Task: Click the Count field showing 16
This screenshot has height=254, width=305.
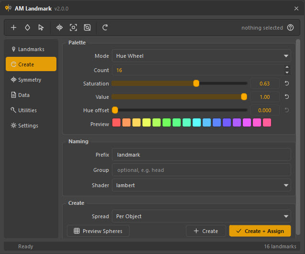Action: [x=198, y=70]
